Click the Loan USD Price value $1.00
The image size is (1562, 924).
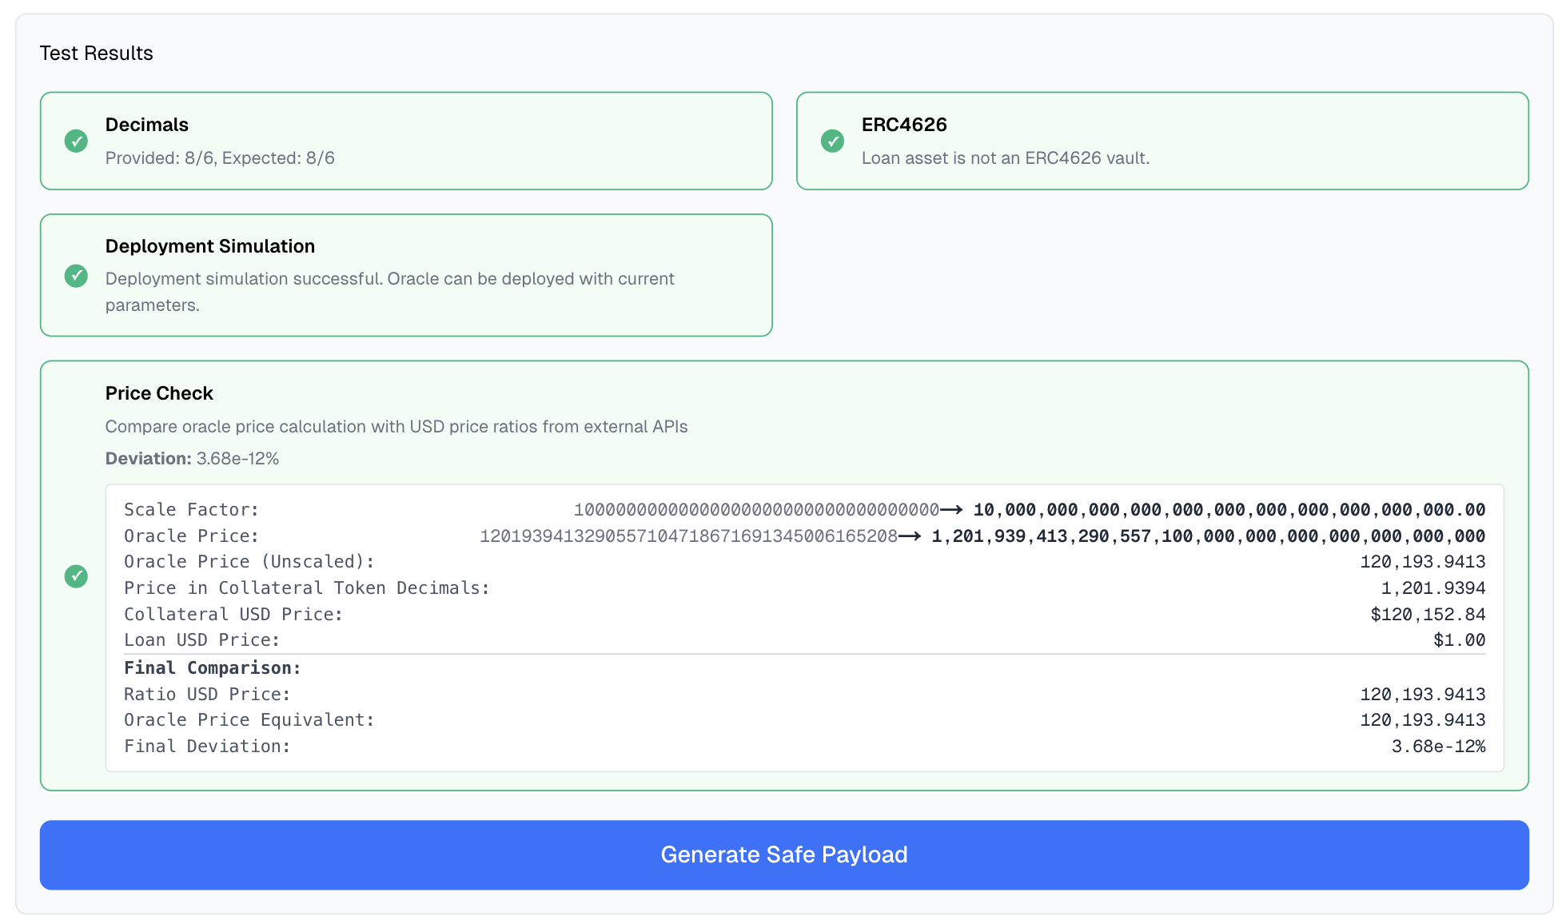coord(1459,640)
